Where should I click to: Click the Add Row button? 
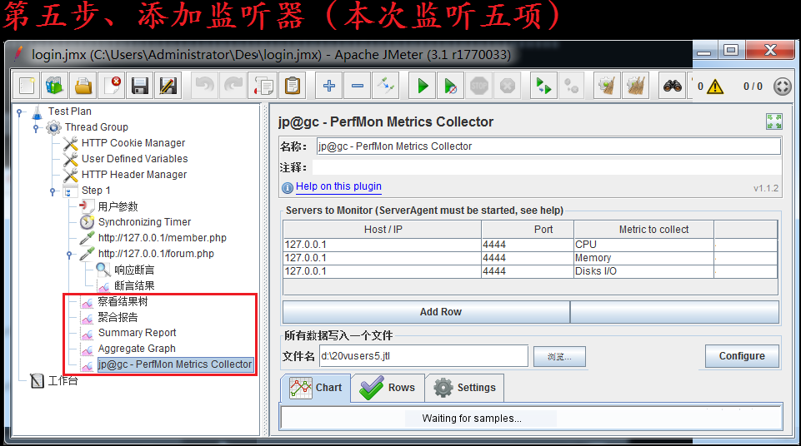pos(426,312)
